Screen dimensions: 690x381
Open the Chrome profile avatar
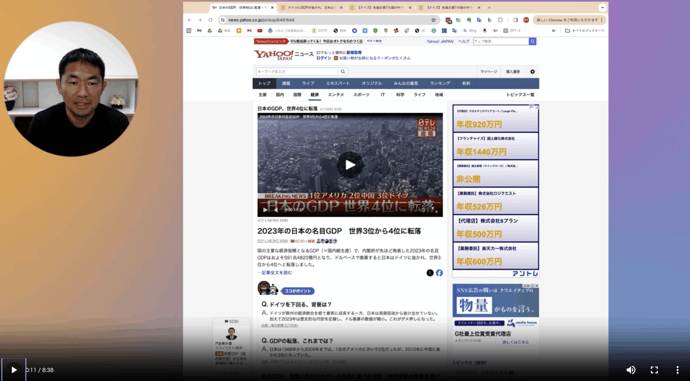[526, 20]
